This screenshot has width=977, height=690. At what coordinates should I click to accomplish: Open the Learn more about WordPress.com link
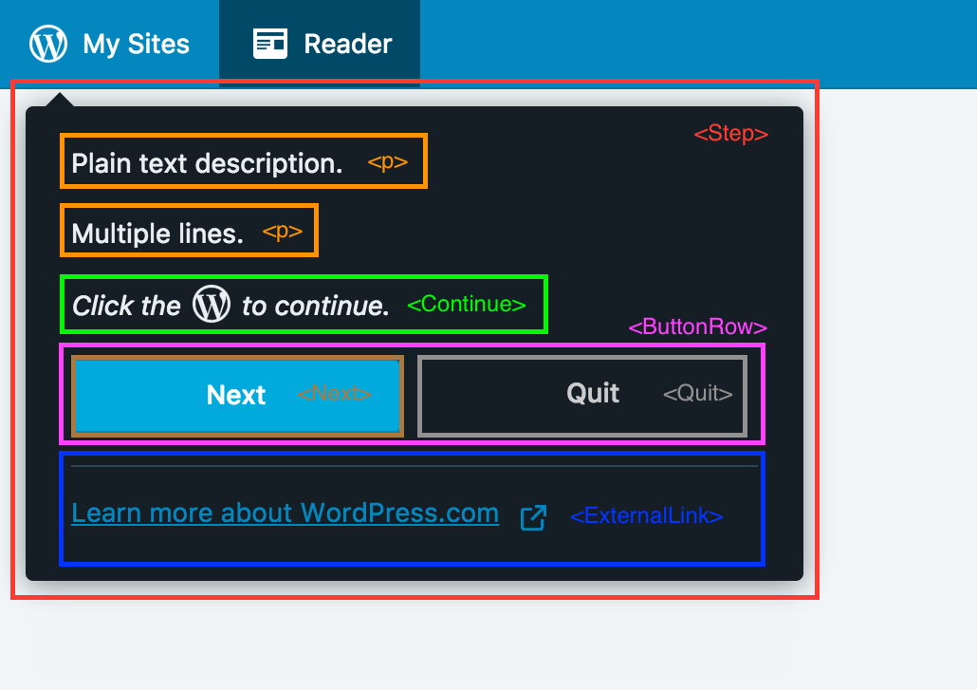click(x=285, y=513)
